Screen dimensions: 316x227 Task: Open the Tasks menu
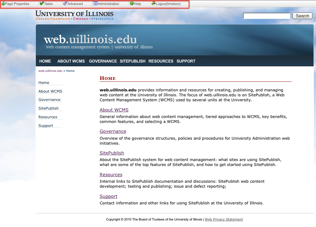(x=48, y=4)
